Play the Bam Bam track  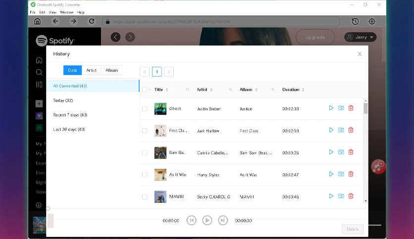[x=331, y=152]
